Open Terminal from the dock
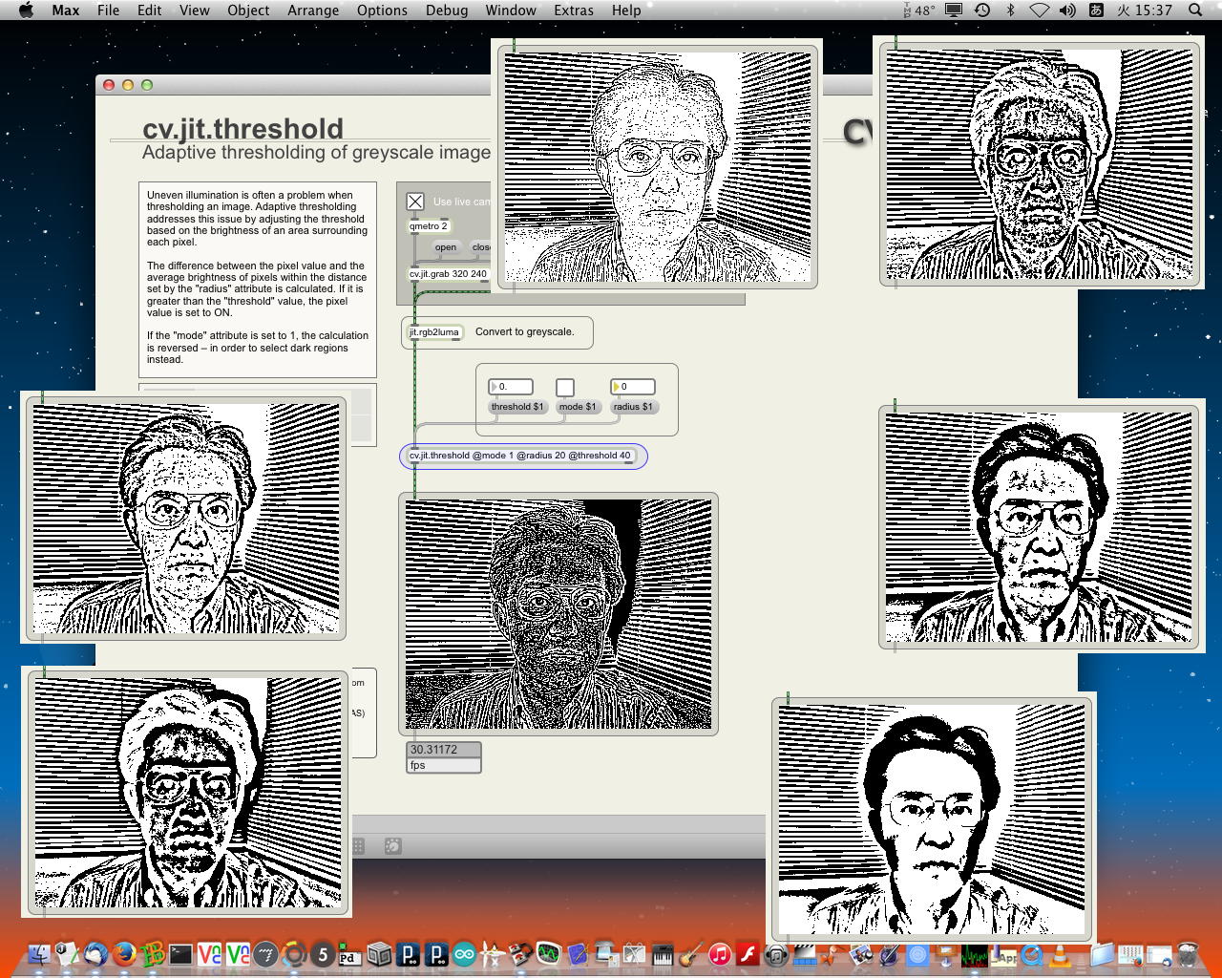 click(180, 953)
